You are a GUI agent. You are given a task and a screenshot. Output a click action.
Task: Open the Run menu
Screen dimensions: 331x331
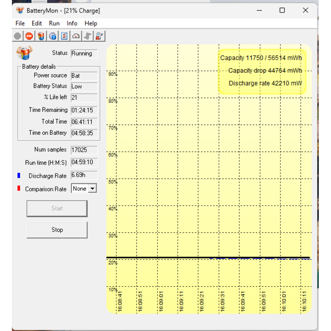[54, 23]
